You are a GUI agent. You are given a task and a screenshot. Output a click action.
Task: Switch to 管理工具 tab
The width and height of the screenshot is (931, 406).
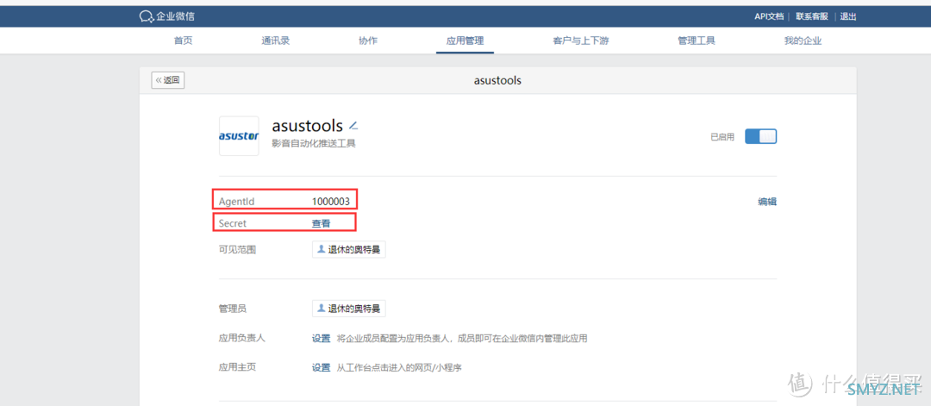(697, 41)
